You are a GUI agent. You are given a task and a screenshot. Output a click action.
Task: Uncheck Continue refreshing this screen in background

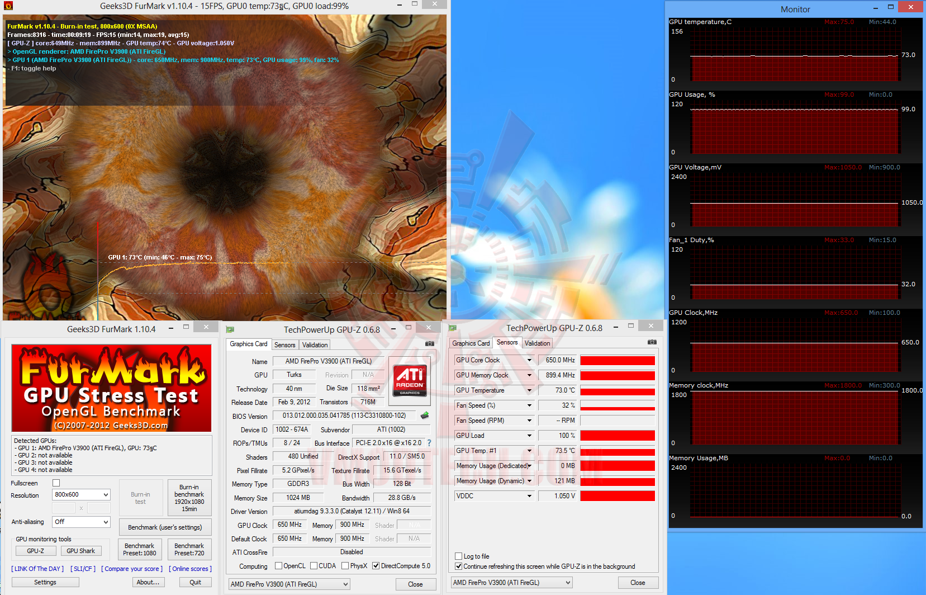click(459, 566)
